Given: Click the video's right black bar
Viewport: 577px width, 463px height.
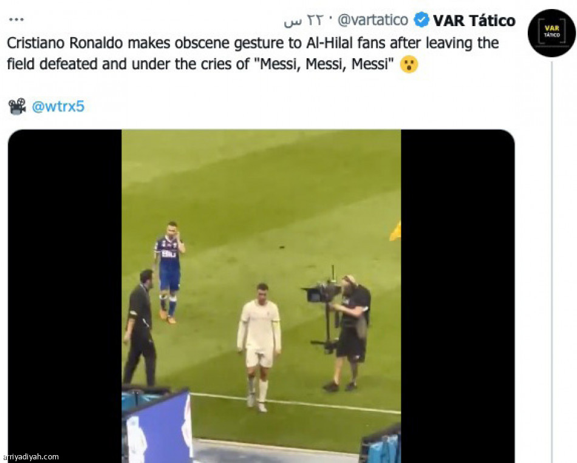Looking at the screenshot, I should click(x=457, y=291).
